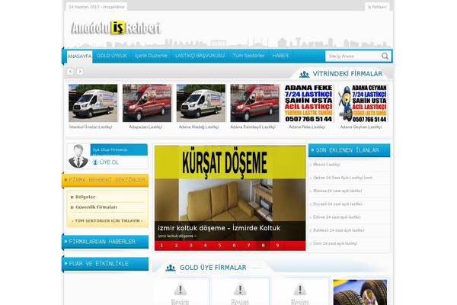This screenshot has height=305, width=457.
Task: Click the Adana Feke Lastikçi caption link
Action: (307, 127)
